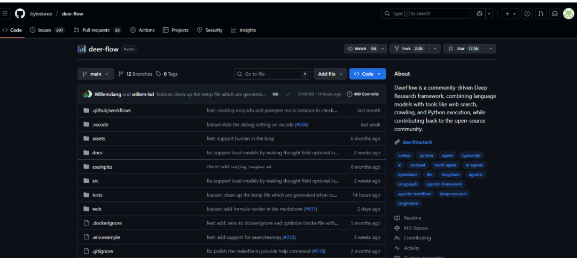Screen dimensions: 577x258
Task: Open the Copilot icon in header
Action: point(479,13)
